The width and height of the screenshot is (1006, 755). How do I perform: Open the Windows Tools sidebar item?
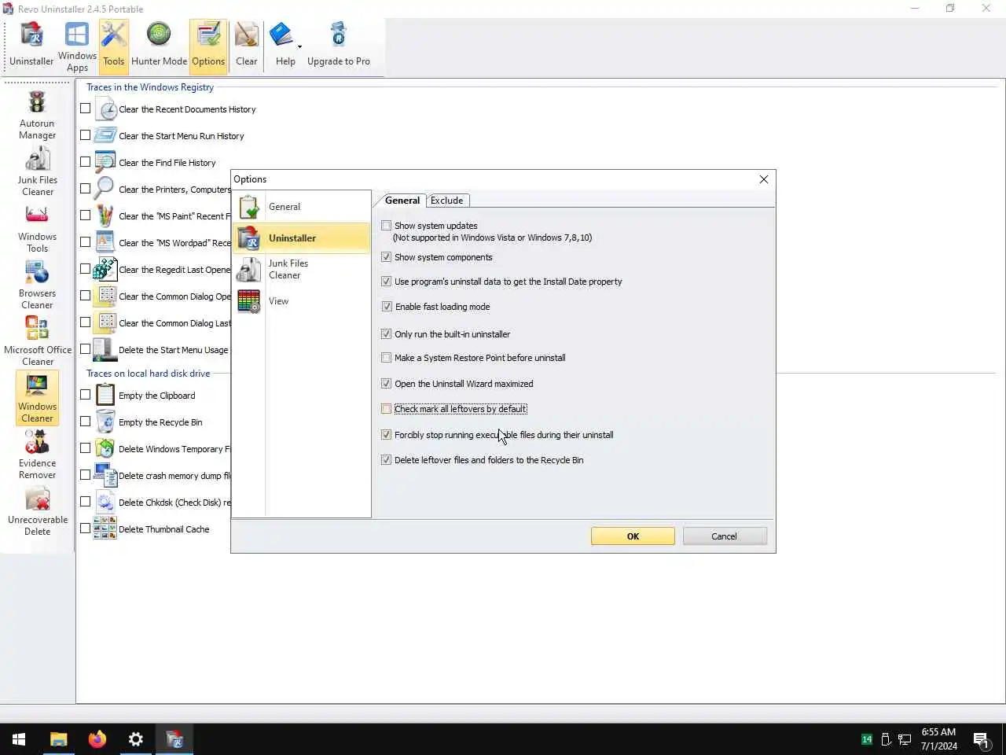37,229
